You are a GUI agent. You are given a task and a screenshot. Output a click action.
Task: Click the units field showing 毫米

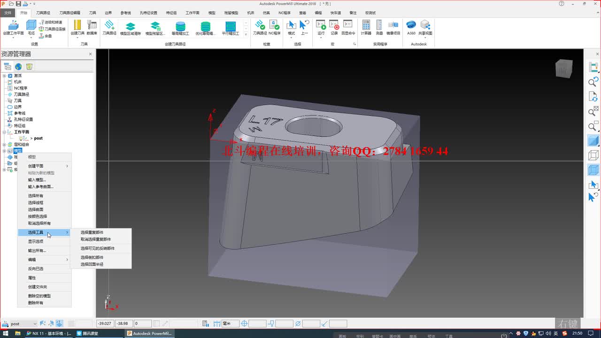point(230,323)
